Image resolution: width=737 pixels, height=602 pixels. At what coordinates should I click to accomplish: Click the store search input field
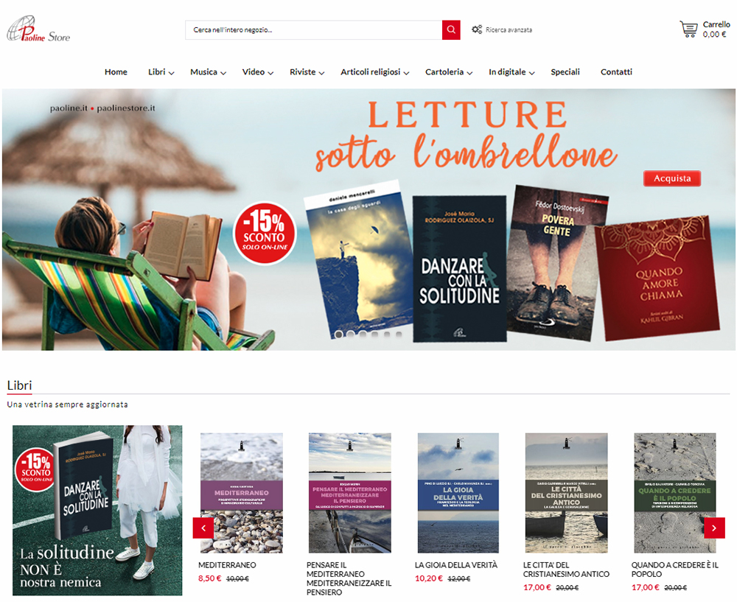[x=313, y=29]
